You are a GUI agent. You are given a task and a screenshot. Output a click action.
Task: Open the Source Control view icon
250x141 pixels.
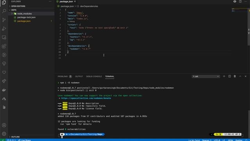tap(4, 20)
